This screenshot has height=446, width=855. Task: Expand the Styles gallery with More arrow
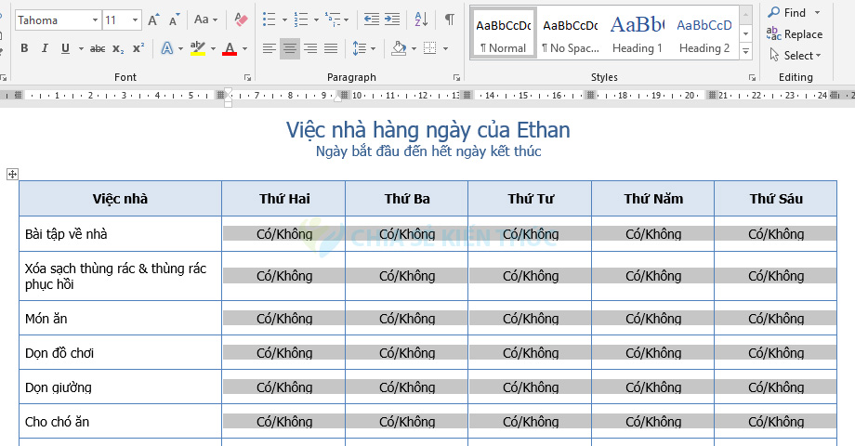(x=746, y=52)
